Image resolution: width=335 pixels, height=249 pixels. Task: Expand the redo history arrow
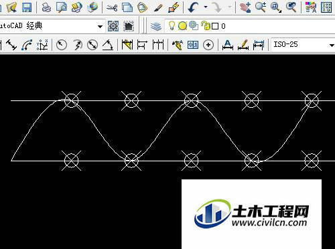230,7
